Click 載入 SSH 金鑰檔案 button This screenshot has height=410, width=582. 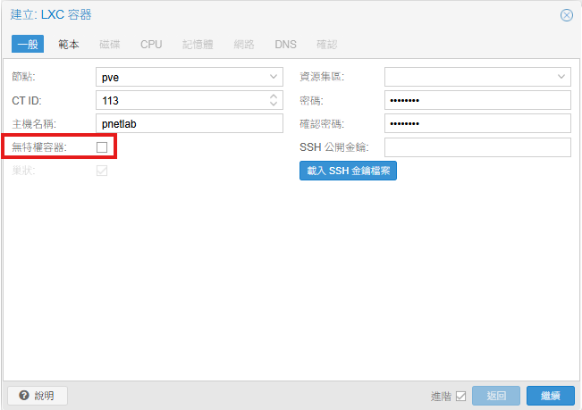(348, 171)
